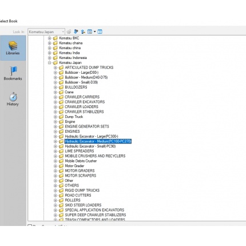Select CRAWLER CARRIERS folder
The image size is (246, 246).
coord(82,97)
